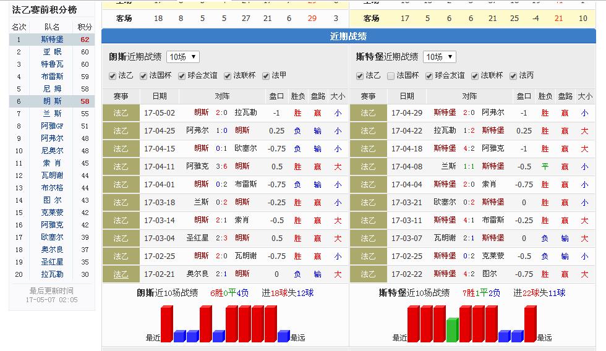
Task: Toggle the 法丙 checkbox
Action: [x=513, y=75]
